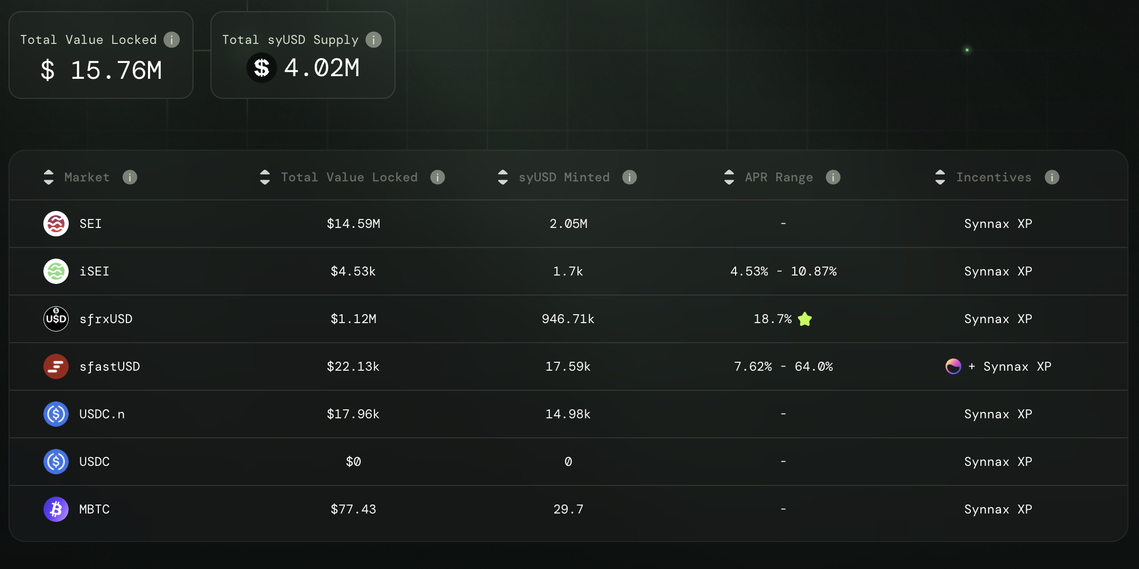Screen dimensions: 1139x569
Task: Click the syUSD dollar coin icon
Action: click(x=262, y=68)
